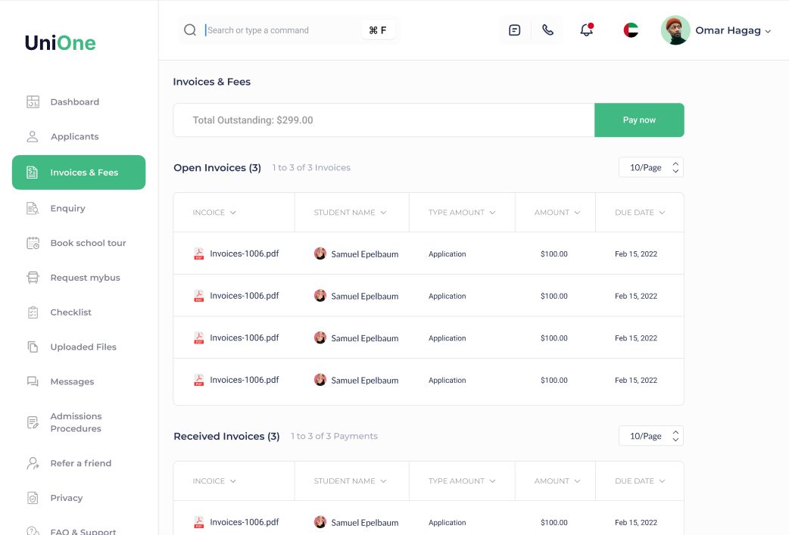
Task: Expand Open Invoices 10/Page selector
Action: tap(650, 167)
